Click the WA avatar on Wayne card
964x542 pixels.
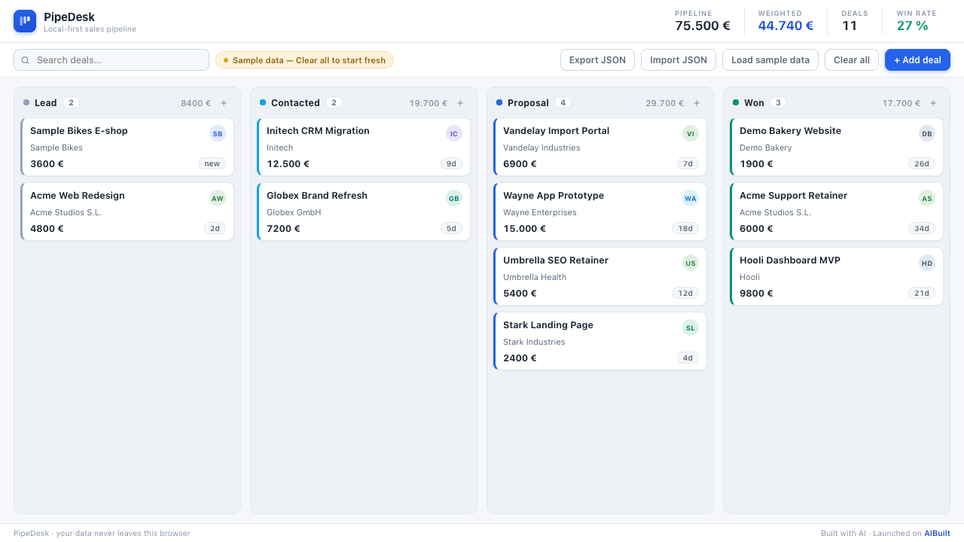[691, 198]
